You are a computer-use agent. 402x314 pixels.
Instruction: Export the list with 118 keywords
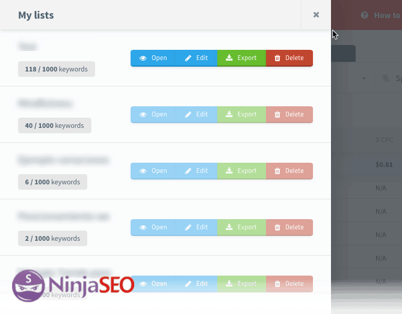pos(241,58)
